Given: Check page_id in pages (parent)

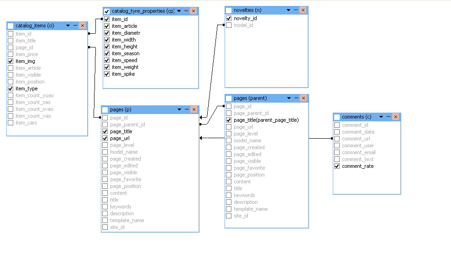Looking at the screenshot, I should pyautogui.click(x=229, y=106).
